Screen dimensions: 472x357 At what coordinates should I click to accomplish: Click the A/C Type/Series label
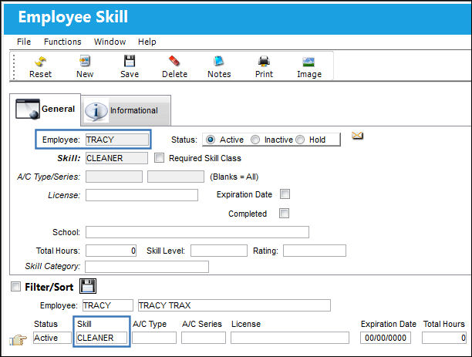(x=49, y=177)
